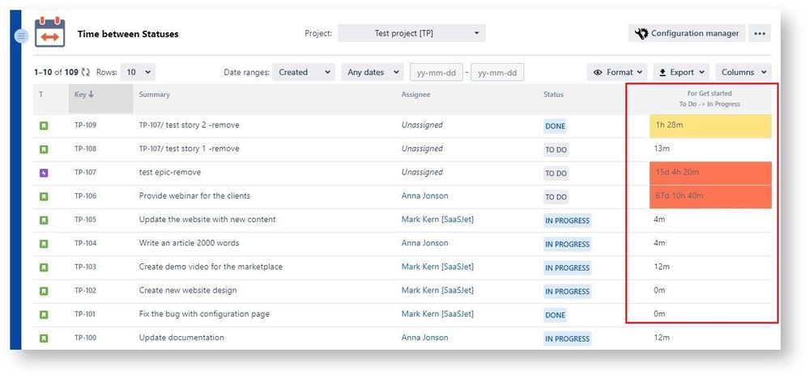Click the end date yy-mm-dd field
809x378 pixels.
coord(497,73)
